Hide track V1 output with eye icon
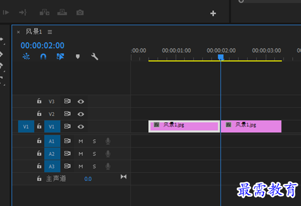 coord(81,126)
